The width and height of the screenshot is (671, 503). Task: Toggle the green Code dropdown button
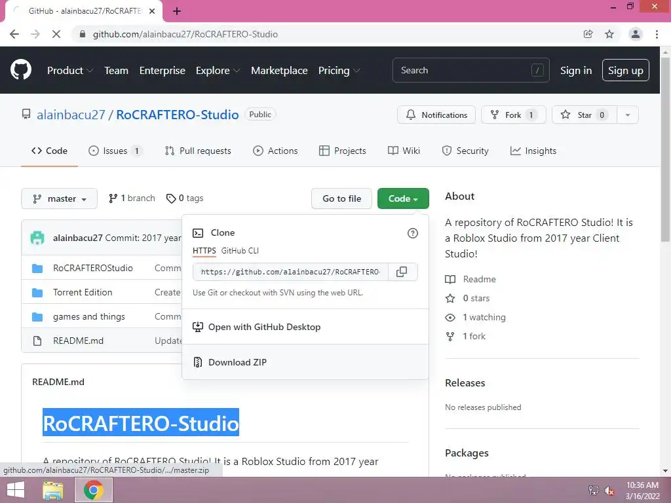pos(403,199)
